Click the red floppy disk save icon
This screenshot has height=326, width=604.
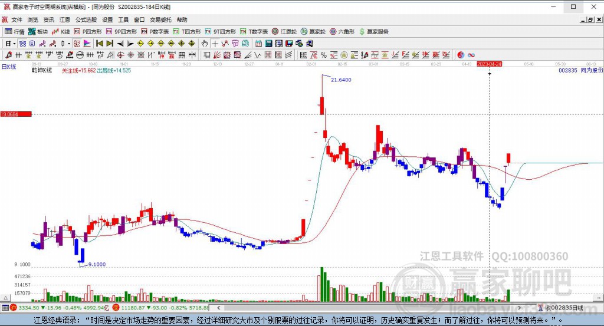pyautogui.click(x=289, y=44)
